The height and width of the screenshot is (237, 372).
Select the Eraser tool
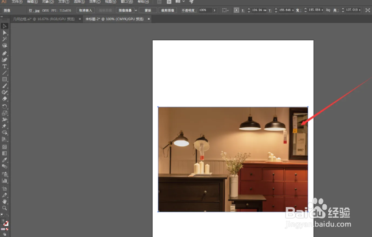[5, 99]
